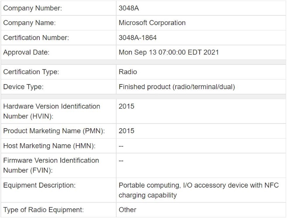
Task: Click the FVIN empty dashes value
Action: 121,161
